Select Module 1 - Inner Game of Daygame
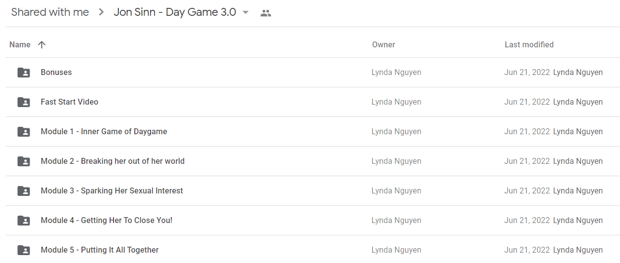The height and width of the screenshot is (263, 620). click(x=313, y=132)
